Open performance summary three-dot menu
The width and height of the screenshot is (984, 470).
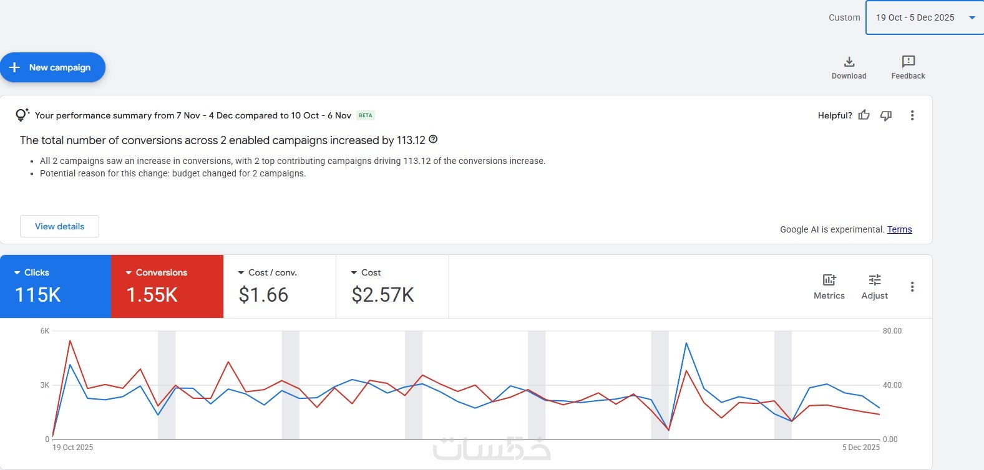point(912,115)
